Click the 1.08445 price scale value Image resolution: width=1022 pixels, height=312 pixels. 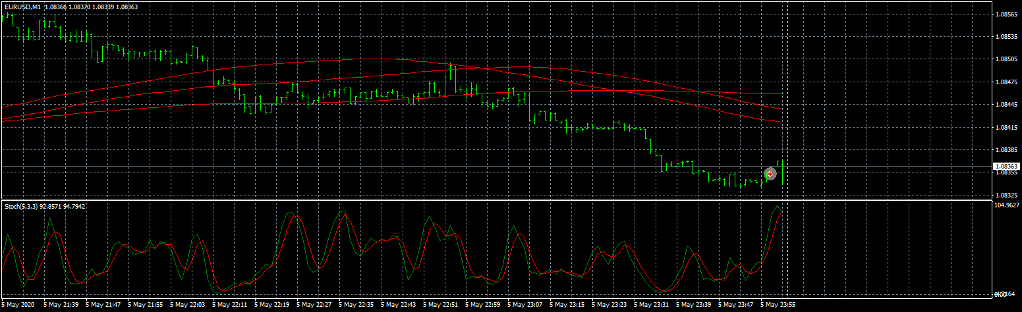[1008, 105]
